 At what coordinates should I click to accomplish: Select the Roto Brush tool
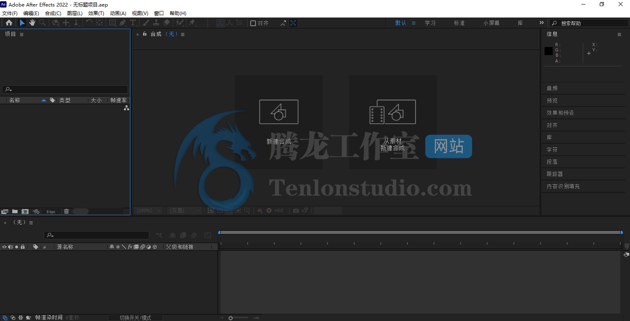[x=179, y=23]
